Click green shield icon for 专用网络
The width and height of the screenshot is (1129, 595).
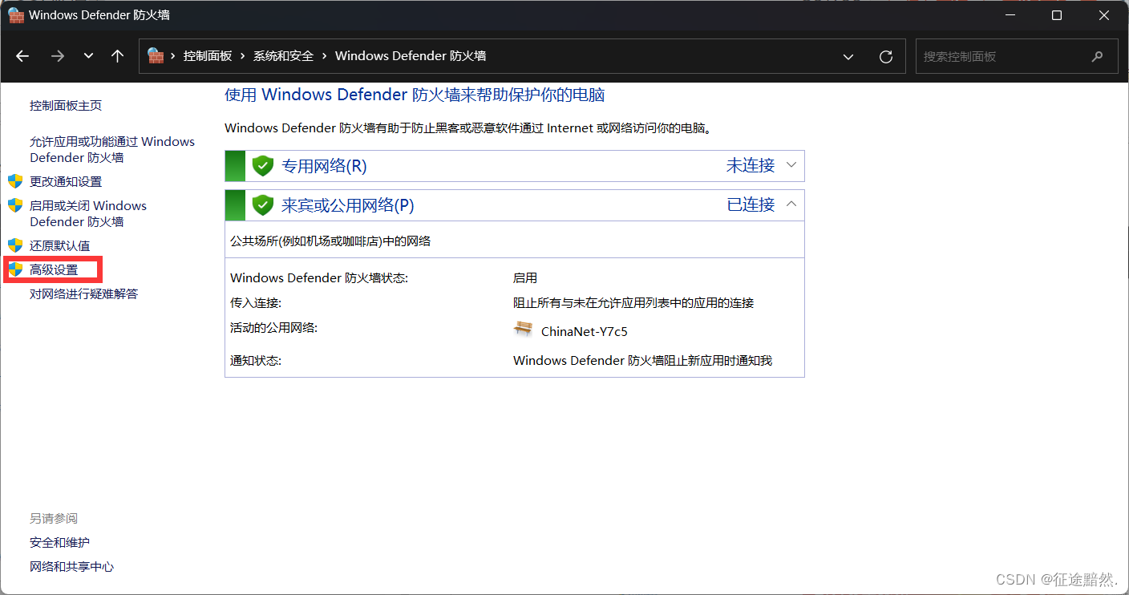pyautogui.click(x=263, y=166)
